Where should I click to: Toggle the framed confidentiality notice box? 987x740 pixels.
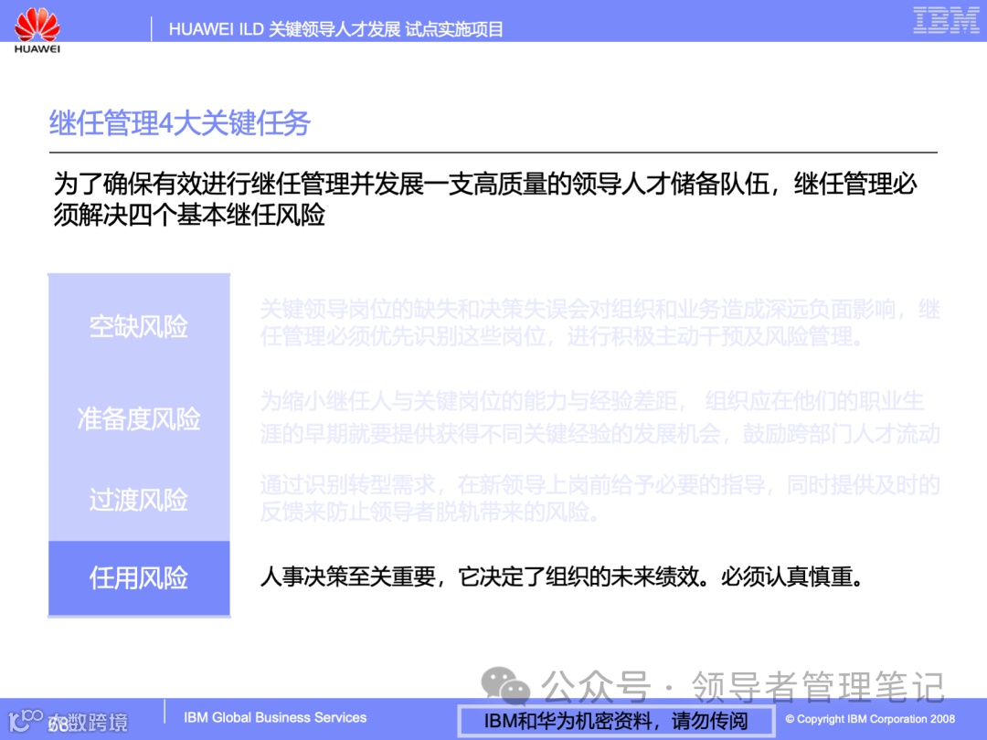pos(618,720)
